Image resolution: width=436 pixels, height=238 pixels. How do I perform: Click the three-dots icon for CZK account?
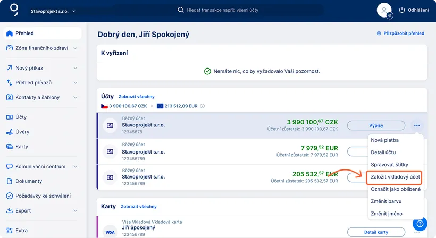coord(417,125)
